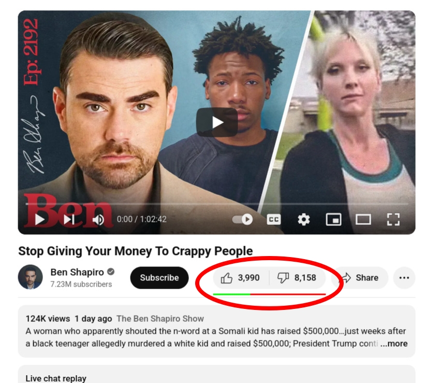Toggle the autoplay switch
Viewport: 426px width, 383px height.
(x=242, y=219)
